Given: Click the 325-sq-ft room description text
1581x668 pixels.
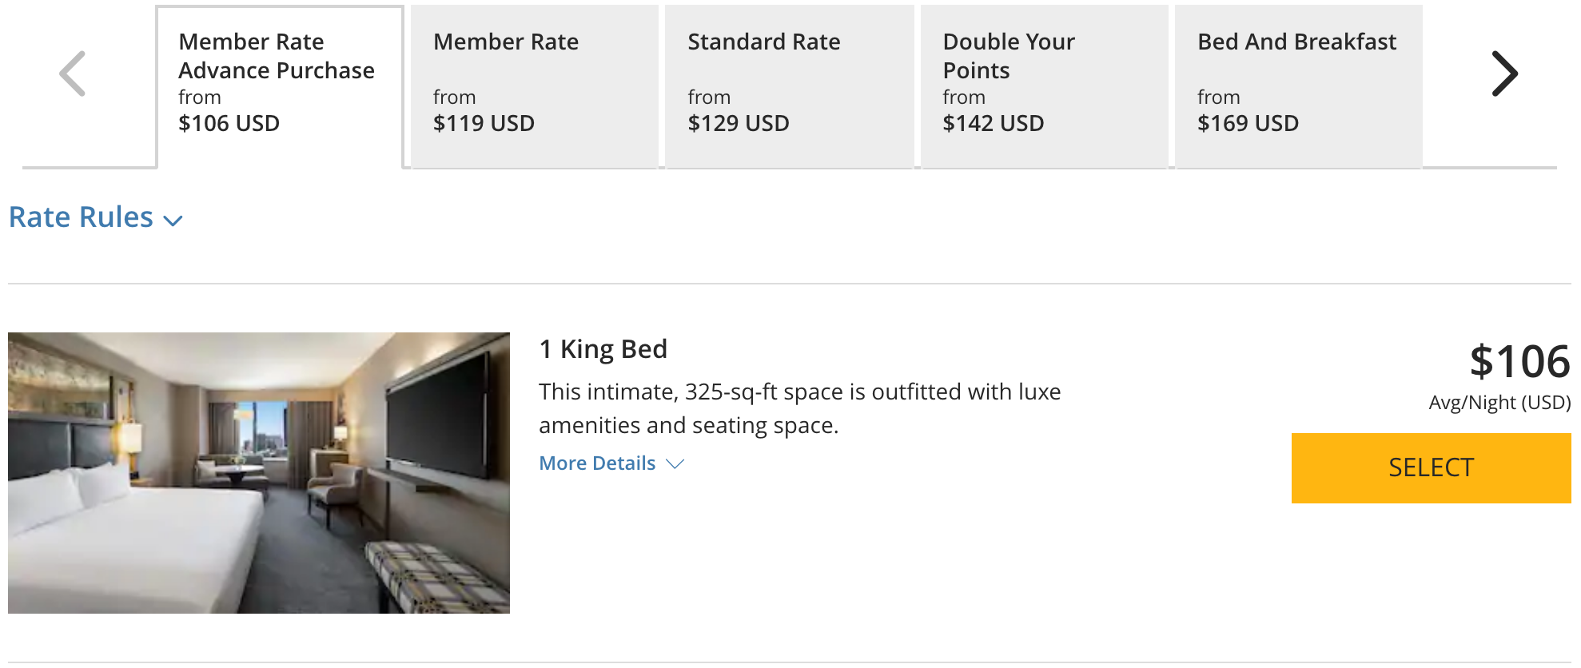Looking at the screenshot, I should [799, 408].
